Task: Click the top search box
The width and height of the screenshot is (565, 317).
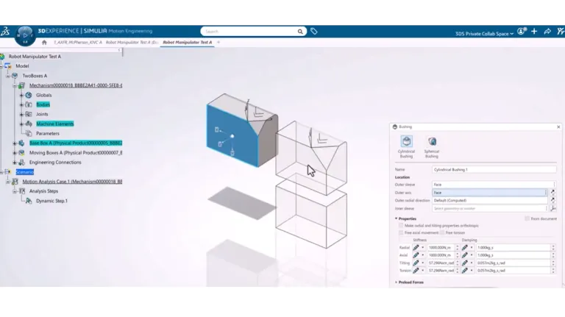Action: [x=253, y=32]
